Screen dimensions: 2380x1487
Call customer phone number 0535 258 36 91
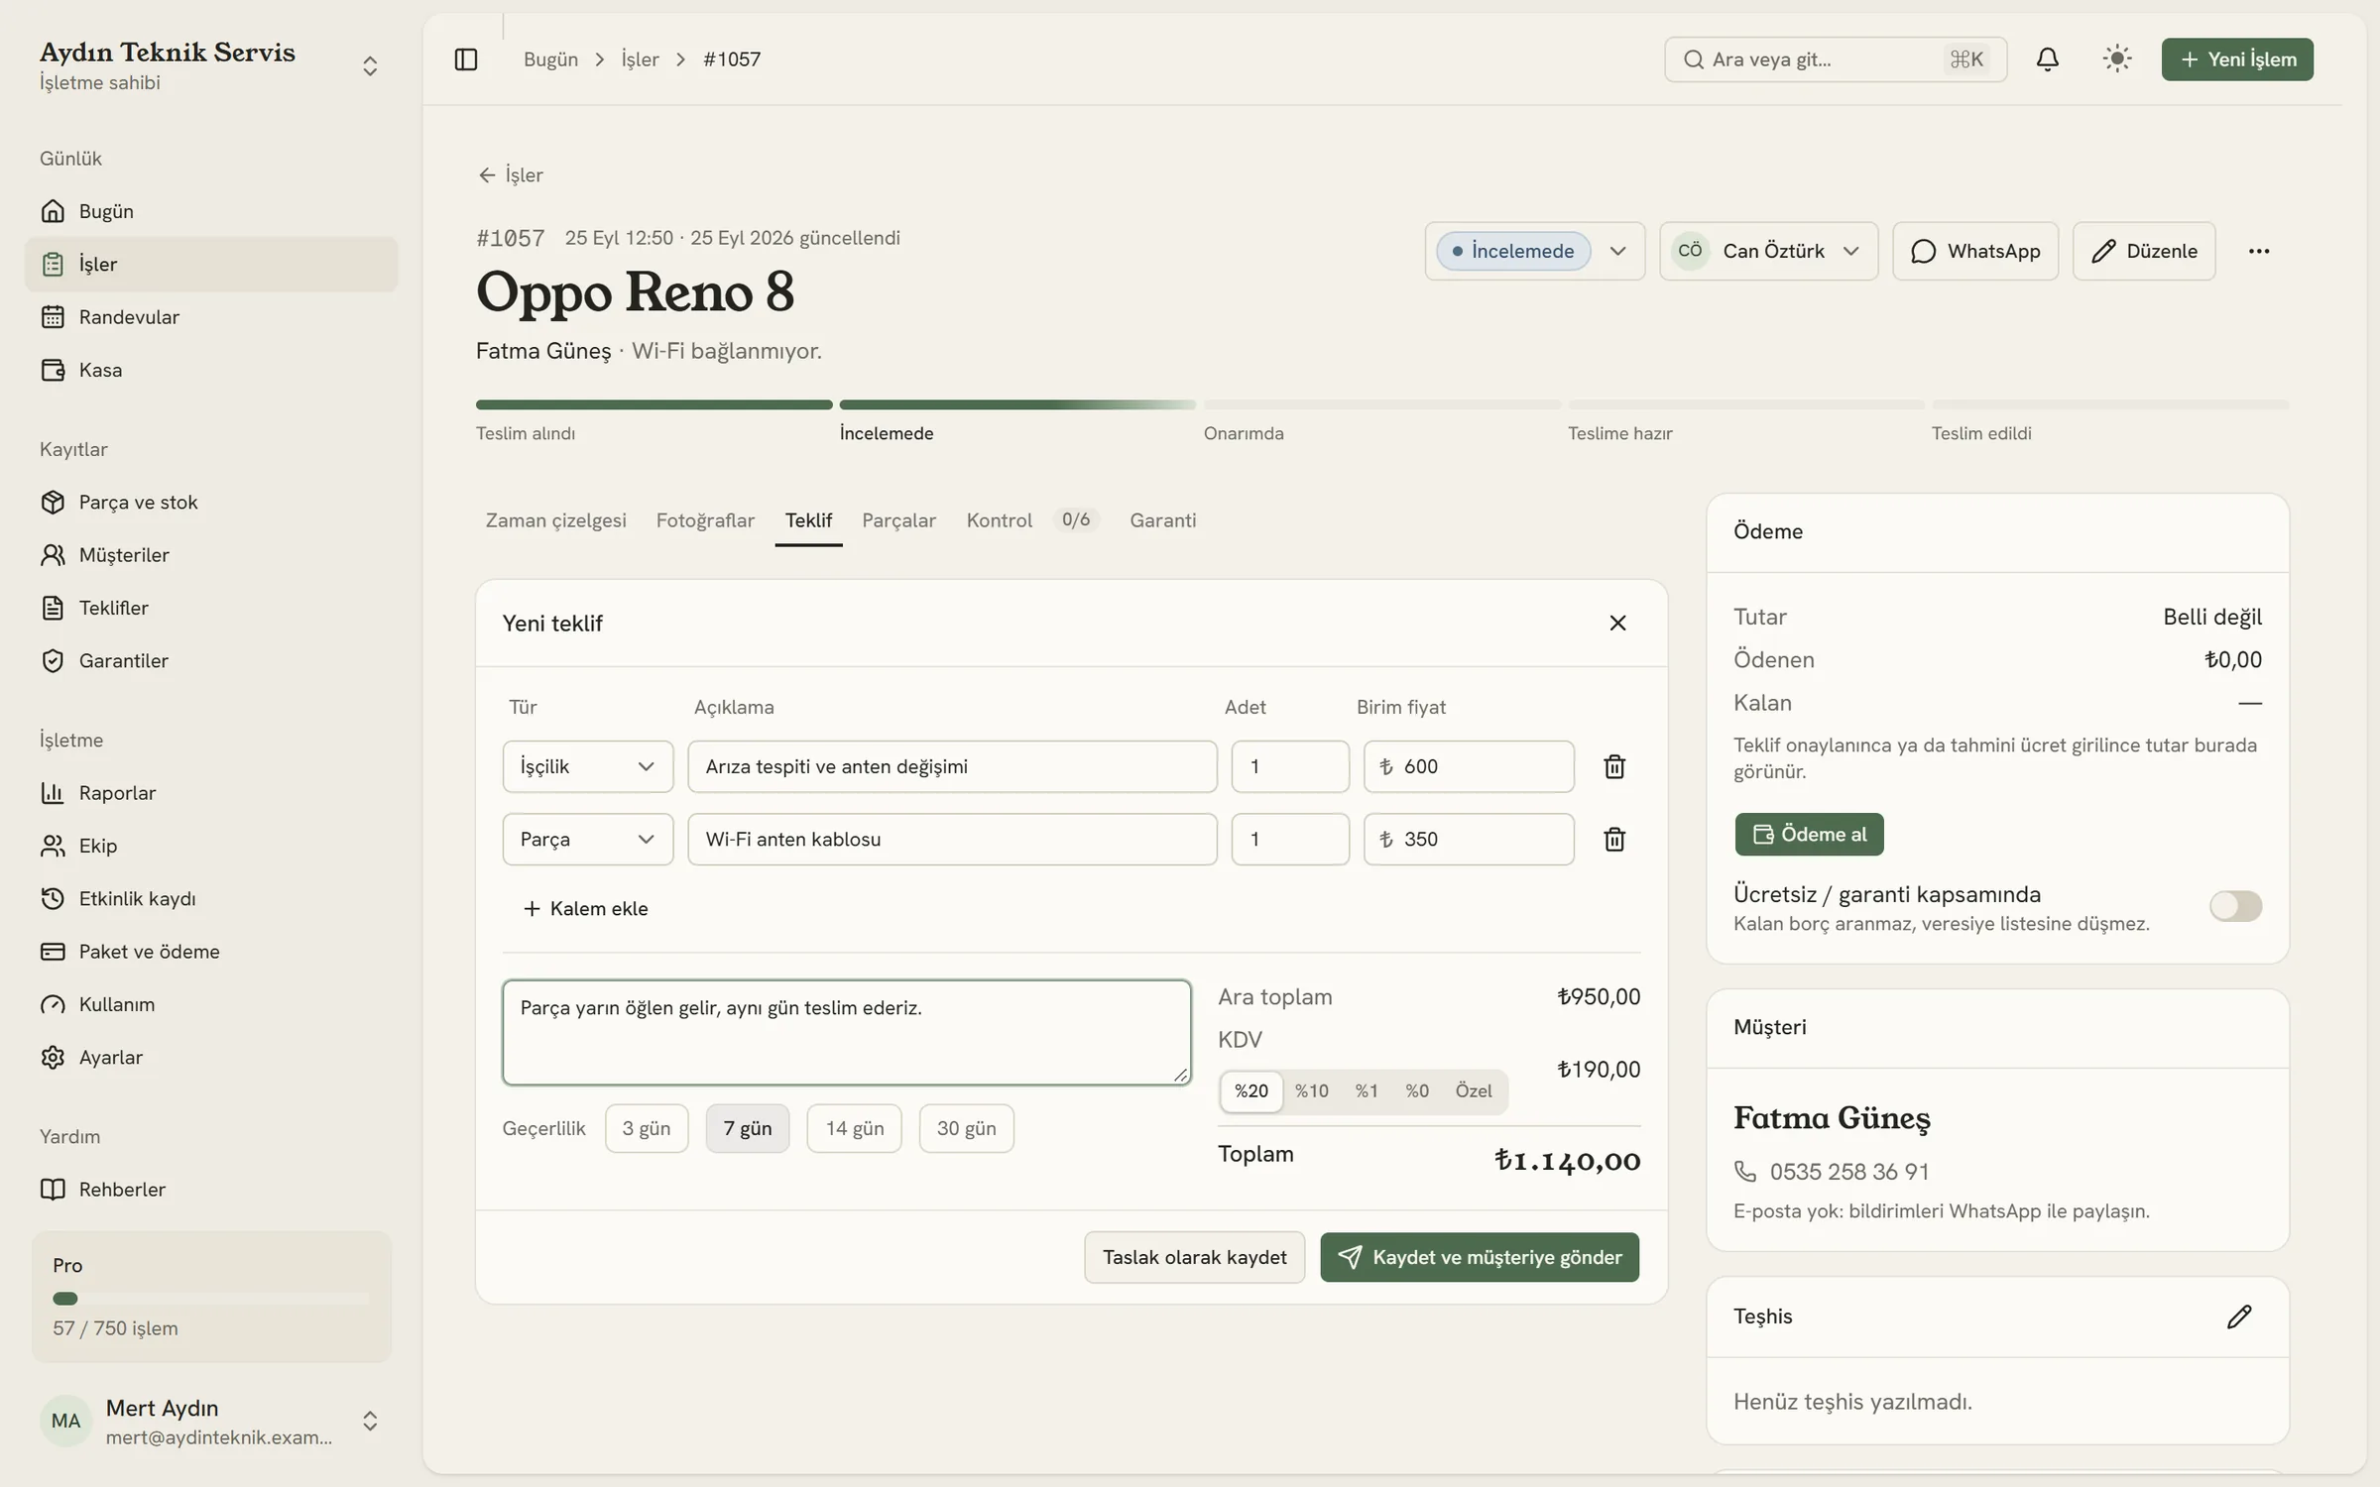click(x=1848, y=1172)
